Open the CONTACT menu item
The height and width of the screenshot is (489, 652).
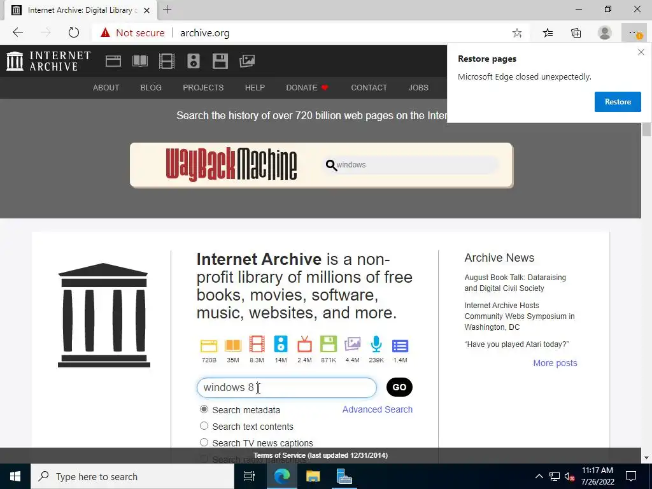pyautogui.click(x=369, y=88)
